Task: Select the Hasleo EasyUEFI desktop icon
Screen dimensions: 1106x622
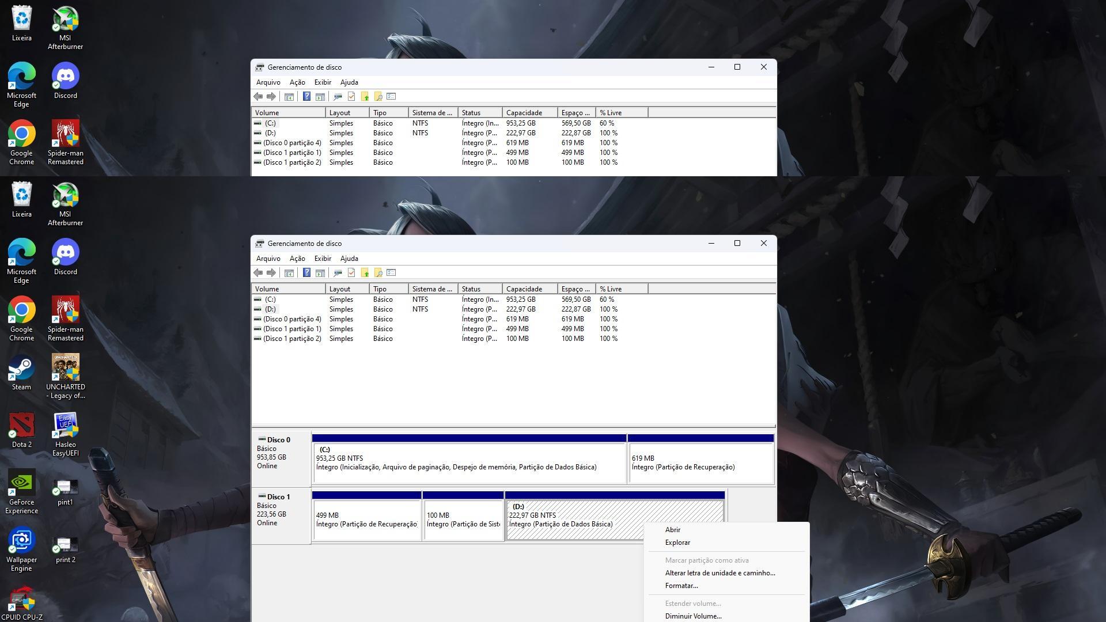Action: coord(66,434)
